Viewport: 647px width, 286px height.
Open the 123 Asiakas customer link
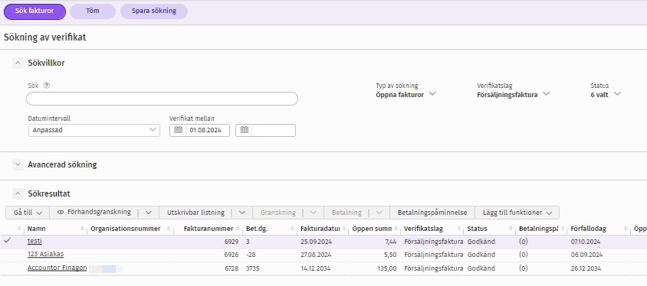[x=45, y=255]
